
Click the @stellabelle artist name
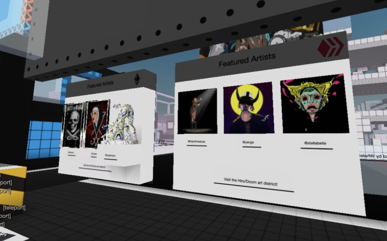pyautogui.click(x=315, y=143)
